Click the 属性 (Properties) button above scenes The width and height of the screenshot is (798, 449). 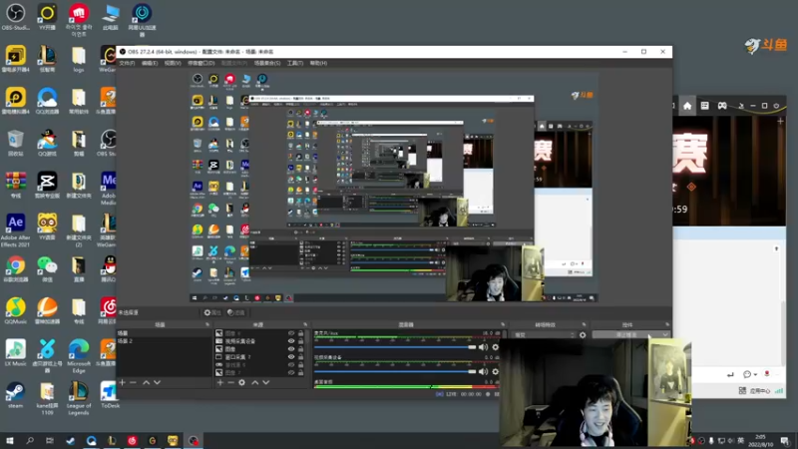(x=212, y=312)
